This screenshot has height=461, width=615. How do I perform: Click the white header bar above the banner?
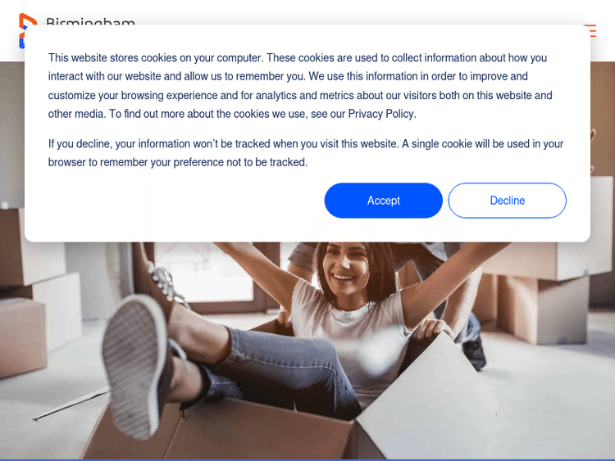[x=307, y=11]
